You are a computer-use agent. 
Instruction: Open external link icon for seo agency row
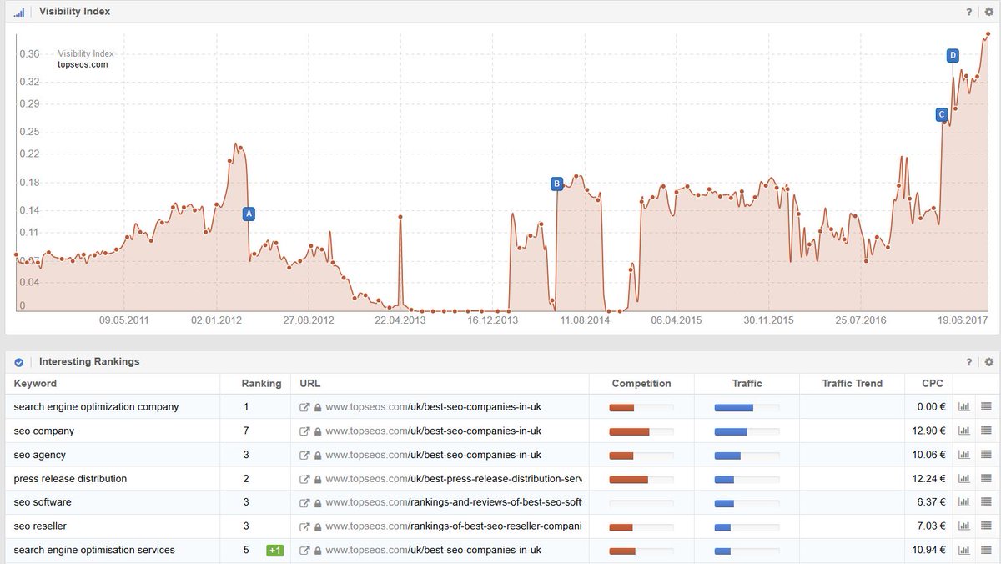coord(305,456)
